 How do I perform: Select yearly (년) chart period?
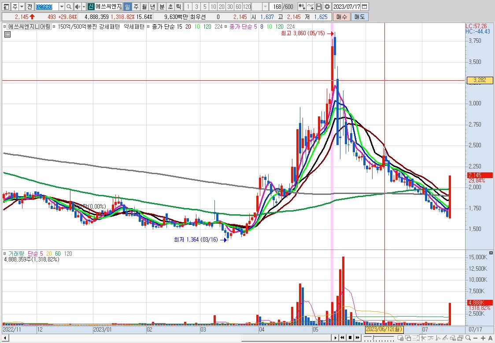click(x=152, y=7)
